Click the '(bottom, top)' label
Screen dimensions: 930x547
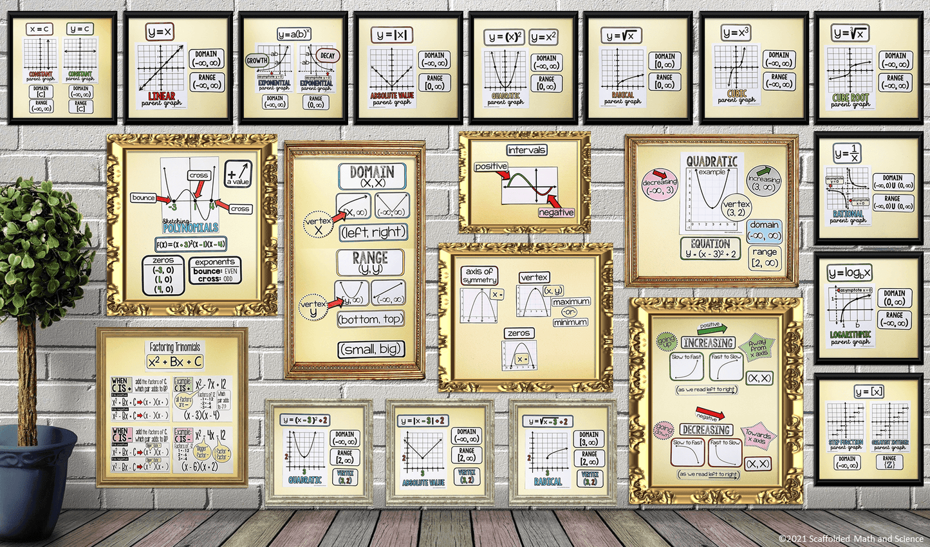pyautogui.click(x=370, y=319)
